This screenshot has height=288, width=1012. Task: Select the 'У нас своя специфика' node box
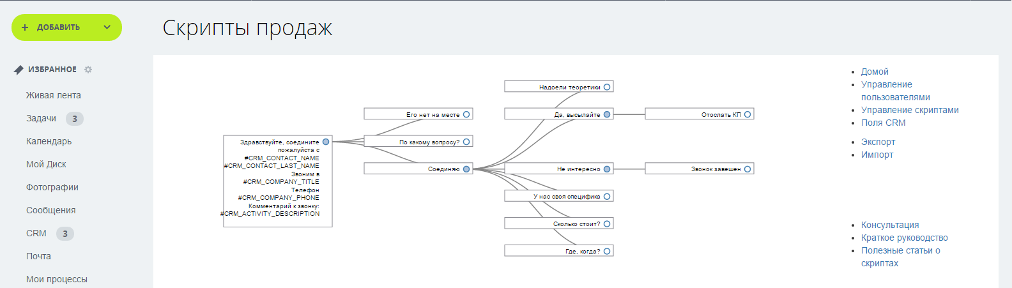(556, 197)
